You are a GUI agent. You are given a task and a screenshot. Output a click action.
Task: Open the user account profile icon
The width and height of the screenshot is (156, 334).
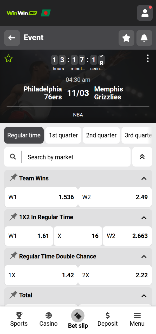pos(145,13)
